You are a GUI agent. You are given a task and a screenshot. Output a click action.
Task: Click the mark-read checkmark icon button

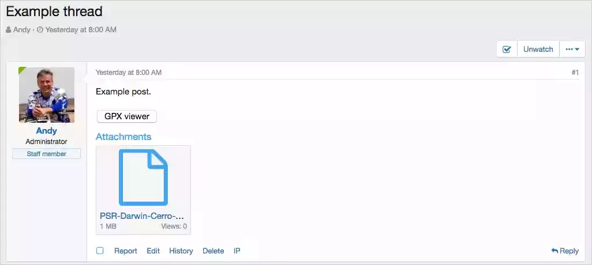(x=507, y=50)
